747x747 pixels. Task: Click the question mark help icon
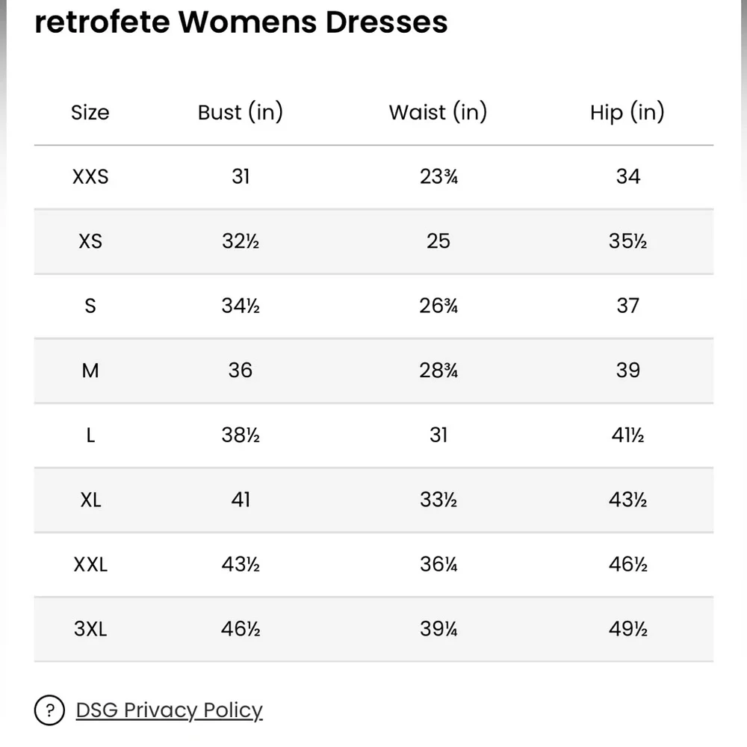[49, 710]
